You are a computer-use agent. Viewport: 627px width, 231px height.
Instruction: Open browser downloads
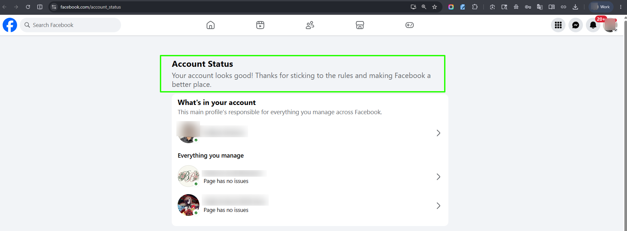[x=575, y=7]
